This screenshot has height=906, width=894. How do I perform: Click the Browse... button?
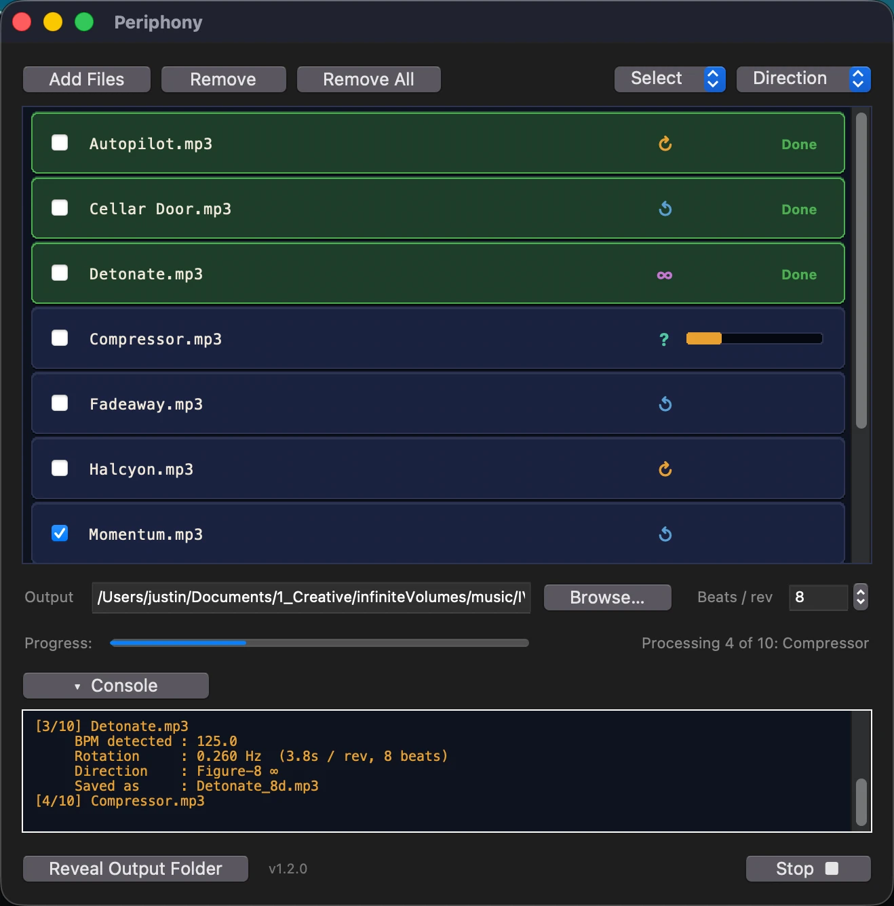(608, 597)
